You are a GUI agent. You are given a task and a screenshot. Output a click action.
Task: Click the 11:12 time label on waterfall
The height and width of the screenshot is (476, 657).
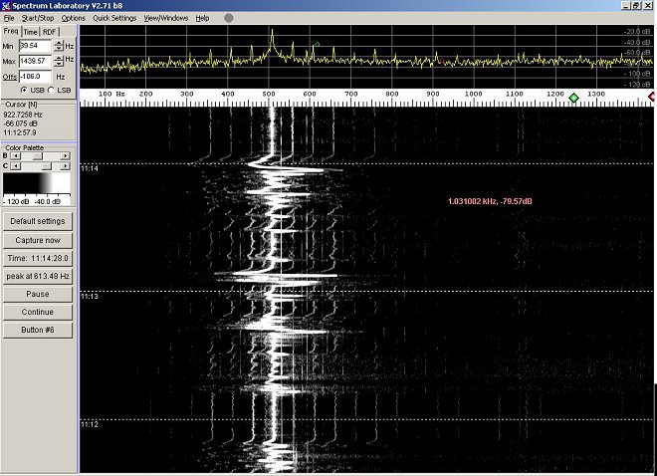(90, 424)
